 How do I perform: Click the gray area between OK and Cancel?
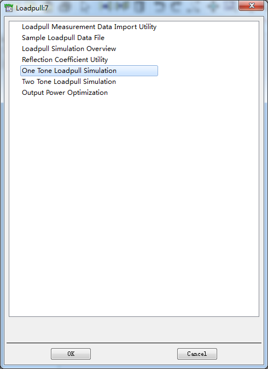click(x=134, y=354)
